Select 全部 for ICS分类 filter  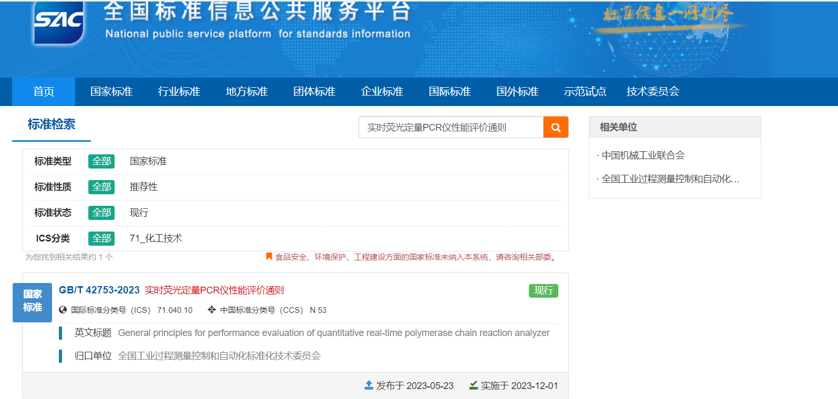pos(101,238)
